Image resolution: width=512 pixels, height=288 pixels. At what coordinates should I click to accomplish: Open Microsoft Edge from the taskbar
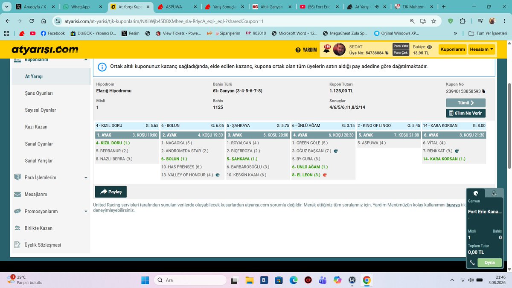pos(293,280)
